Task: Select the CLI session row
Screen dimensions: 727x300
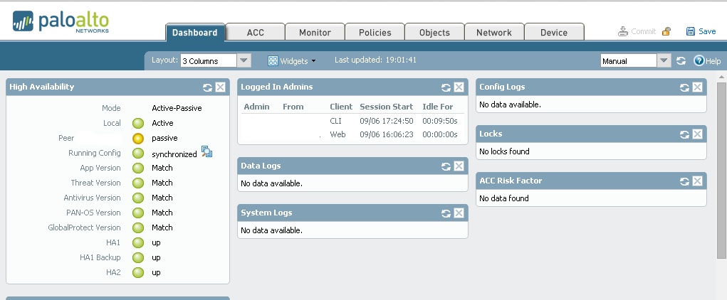Action: [352, 121]
